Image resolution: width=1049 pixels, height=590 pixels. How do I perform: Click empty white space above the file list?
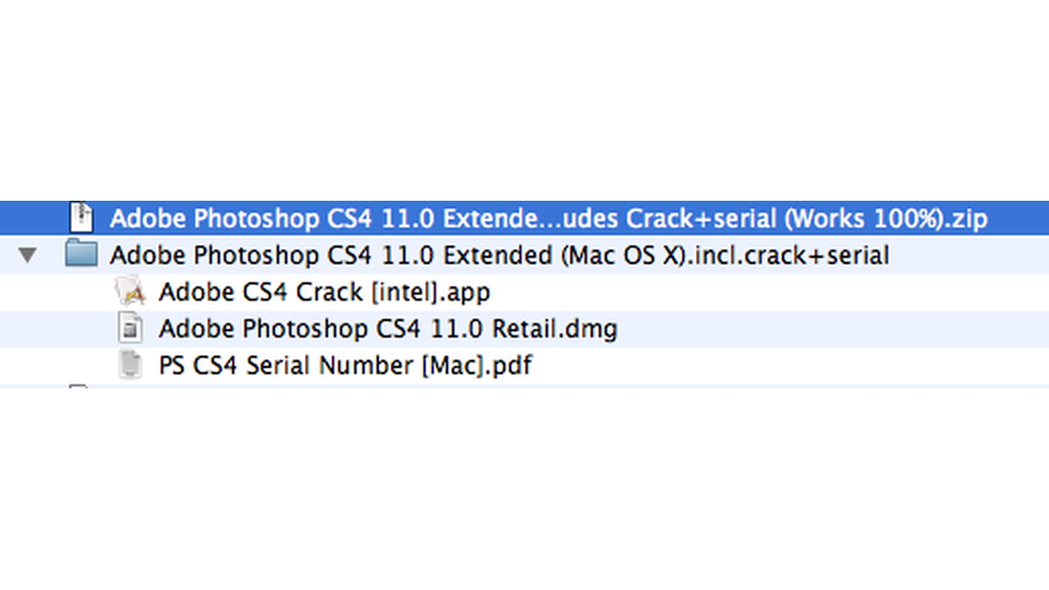pos(524,98)
